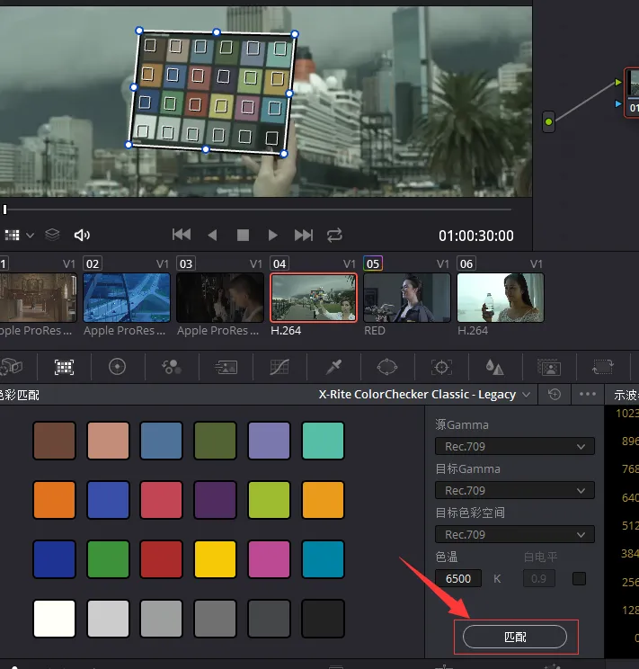639x669 pixels.
Task: Select the color chart overlay mode icon
Action: click(x=12, y=235)
